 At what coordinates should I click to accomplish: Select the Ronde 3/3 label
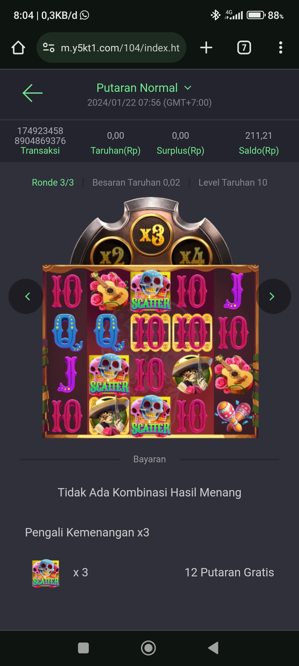pos(53,182)
